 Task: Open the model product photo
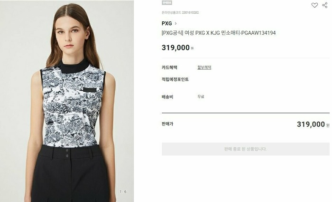click(67, 101)
